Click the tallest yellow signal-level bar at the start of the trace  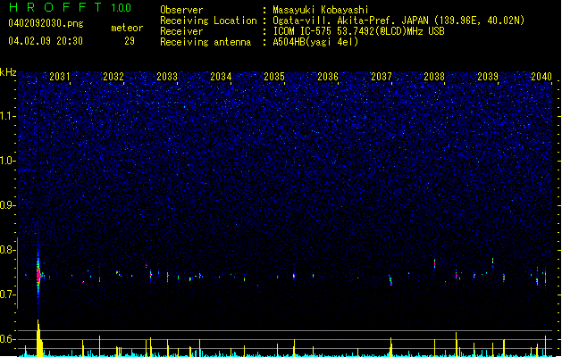tap(38, 338)
